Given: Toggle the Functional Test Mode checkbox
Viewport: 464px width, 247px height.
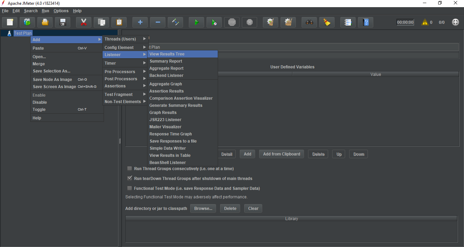Looking at the screenshot, I should pyautogui.click(x=129, y=188).
